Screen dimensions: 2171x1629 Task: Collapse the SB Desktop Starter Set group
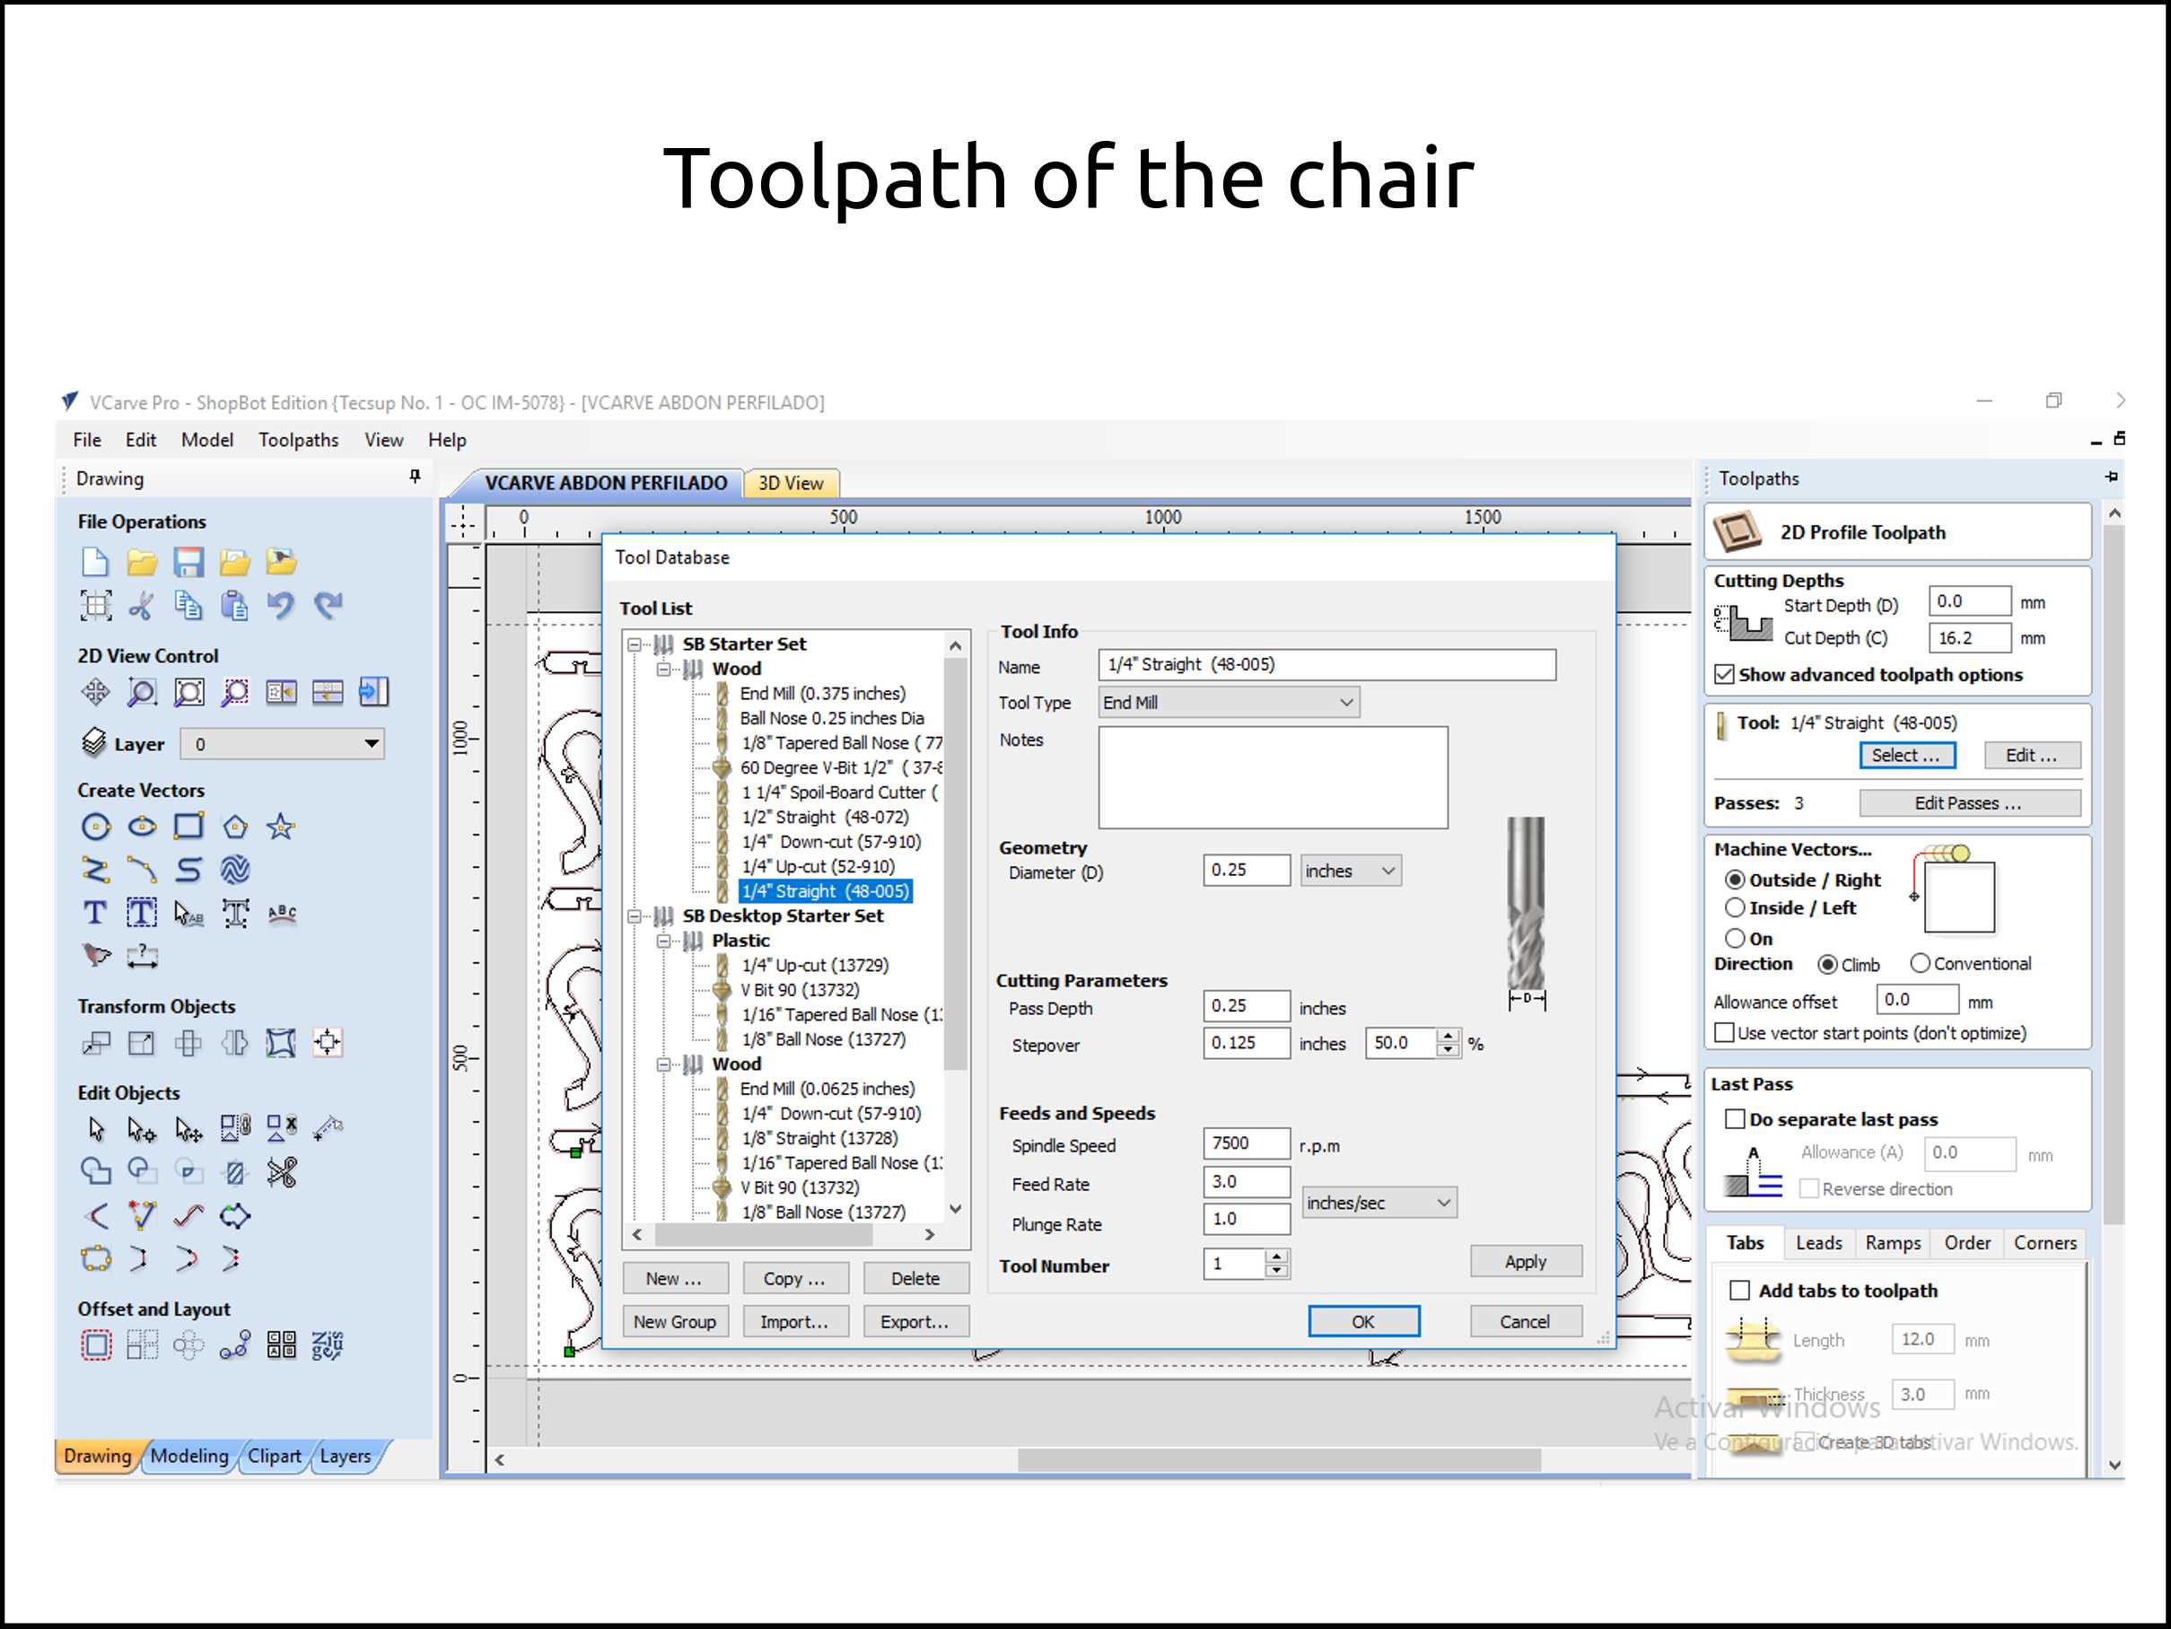click(635, 915)
